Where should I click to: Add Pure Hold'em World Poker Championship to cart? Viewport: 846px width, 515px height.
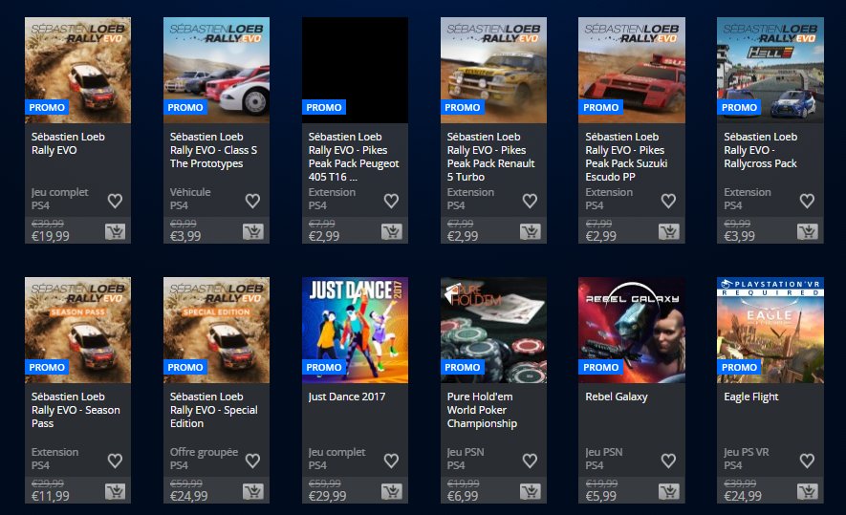(531, 492)
